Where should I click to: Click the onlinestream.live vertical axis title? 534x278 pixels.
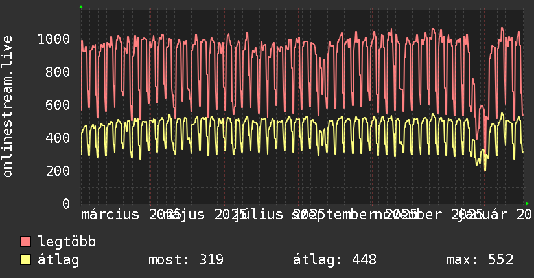(7, 107)
